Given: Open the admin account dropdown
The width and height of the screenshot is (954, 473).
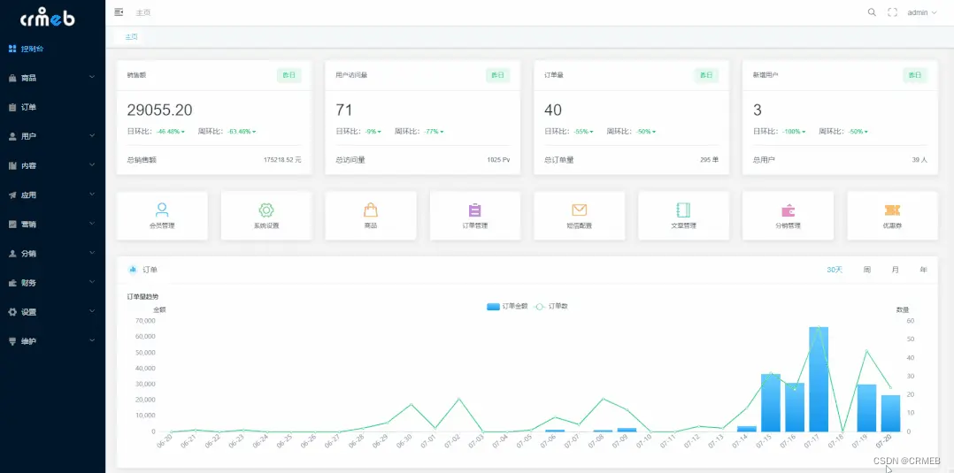Looking at the screenshot, I should coord(922,12).
